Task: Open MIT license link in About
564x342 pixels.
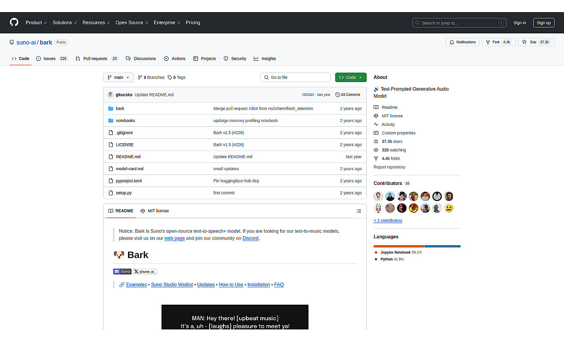Action: tap(388, 116)
